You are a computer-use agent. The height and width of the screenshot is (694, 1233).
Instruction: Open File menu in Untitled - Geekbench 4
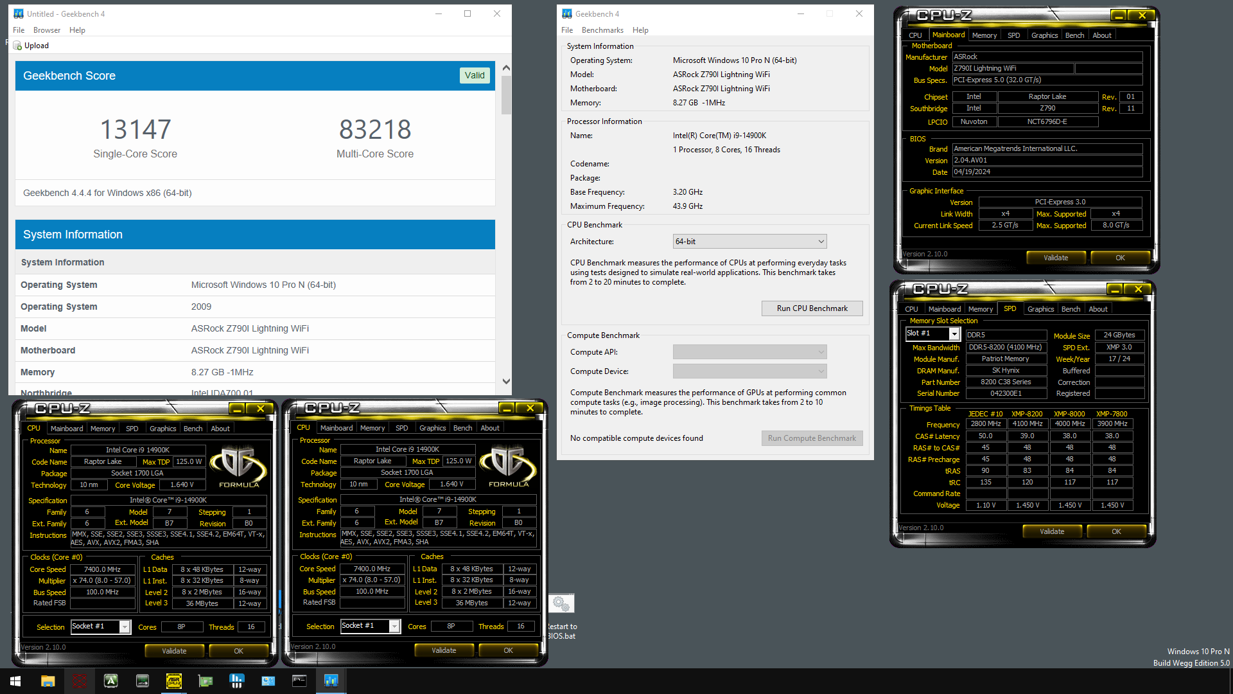pos(19,30)
